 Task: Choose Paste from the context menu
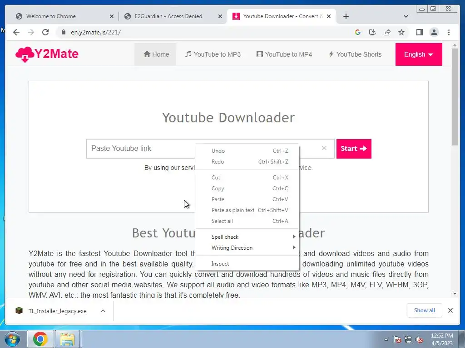[x=247, y=199]
